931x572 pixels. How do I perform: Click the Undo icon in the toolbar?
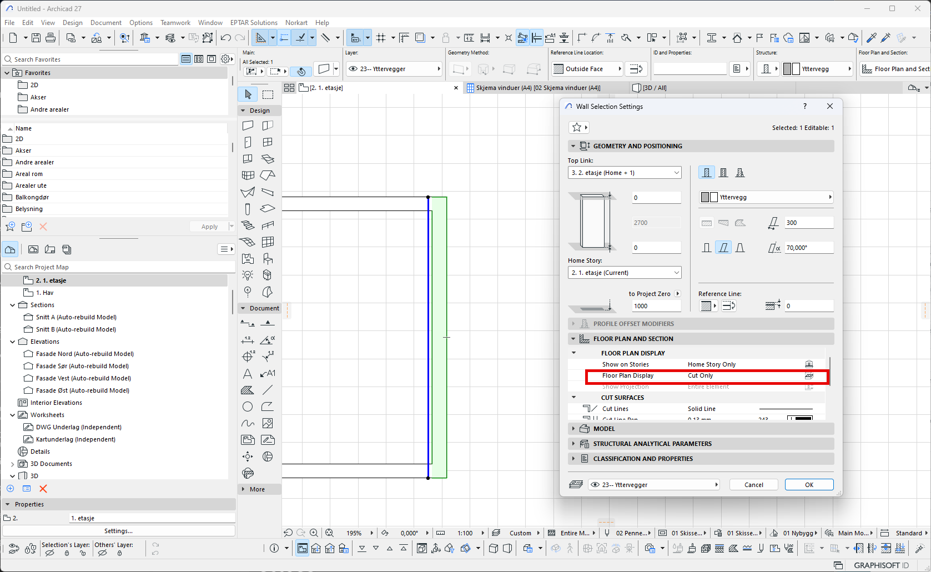(x=225, y=38)
